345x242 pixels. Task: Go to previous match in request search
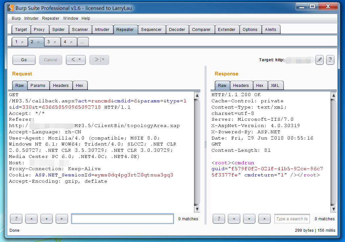click(31, 219)
